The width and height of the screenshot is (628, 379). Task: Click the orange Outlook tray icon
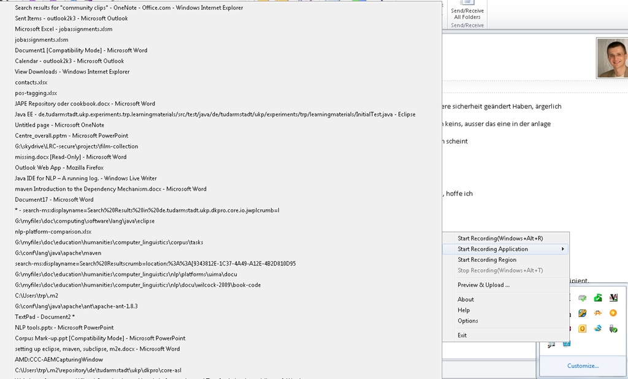(x=582, y=329)
